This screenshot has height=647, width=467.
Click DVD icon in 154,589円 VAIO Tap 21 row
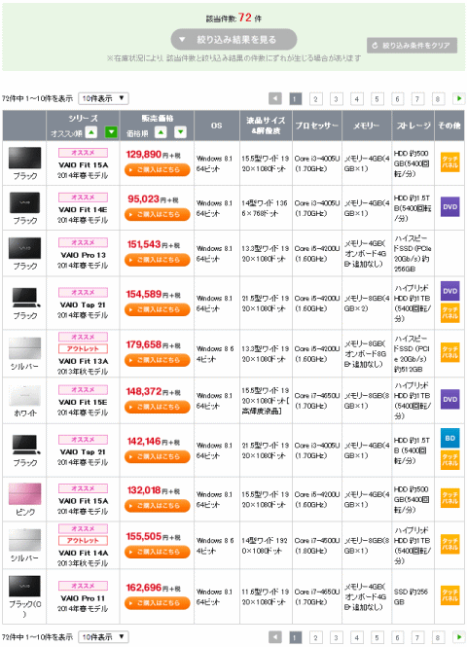[x=449, y=291]
